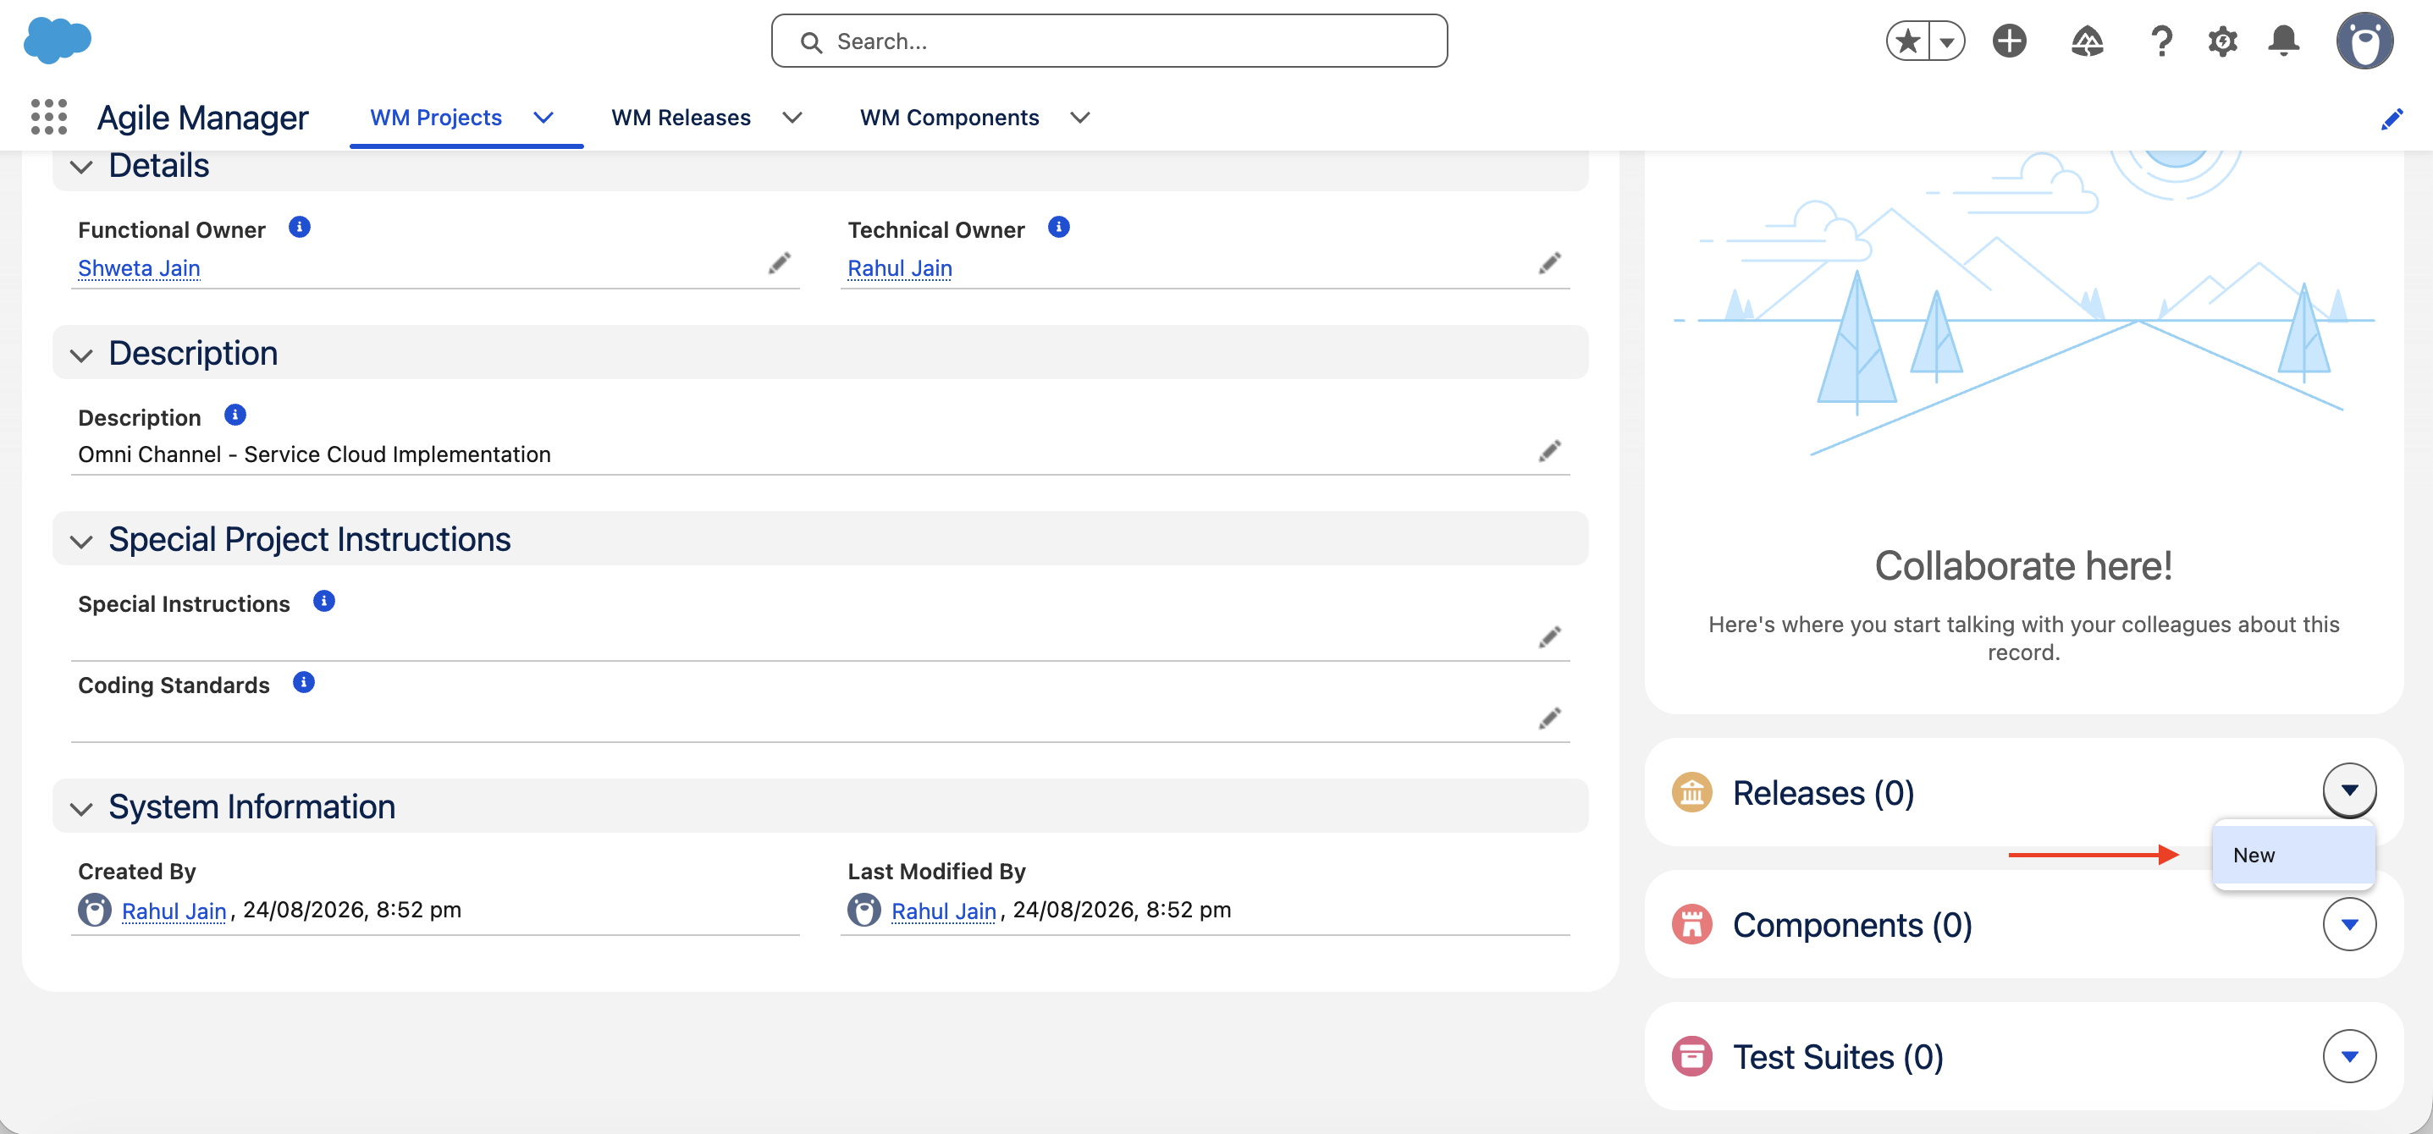Open the WM Releases tab dropdown chevron

[x=792, y=117]
